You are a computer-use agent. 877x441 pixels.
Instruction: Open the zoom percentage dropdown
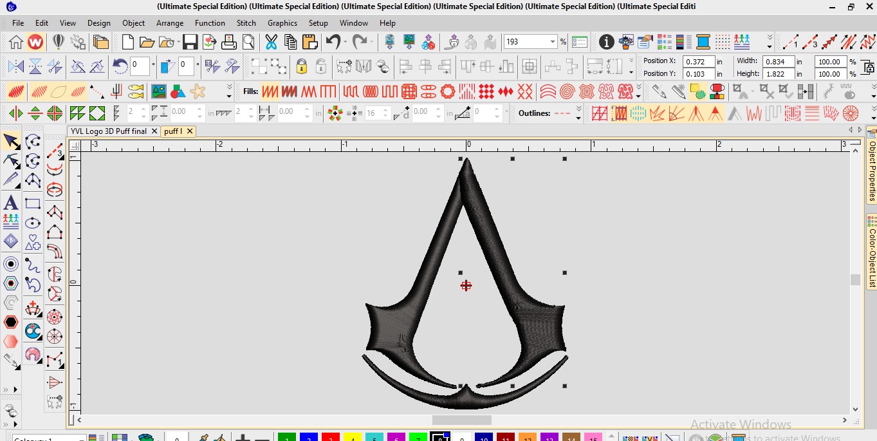553,42
